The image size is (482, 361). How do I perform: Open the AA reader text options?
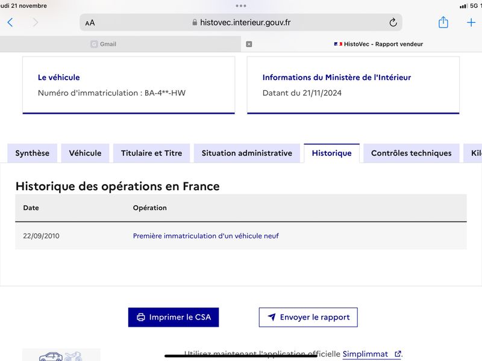pos(90,23)
